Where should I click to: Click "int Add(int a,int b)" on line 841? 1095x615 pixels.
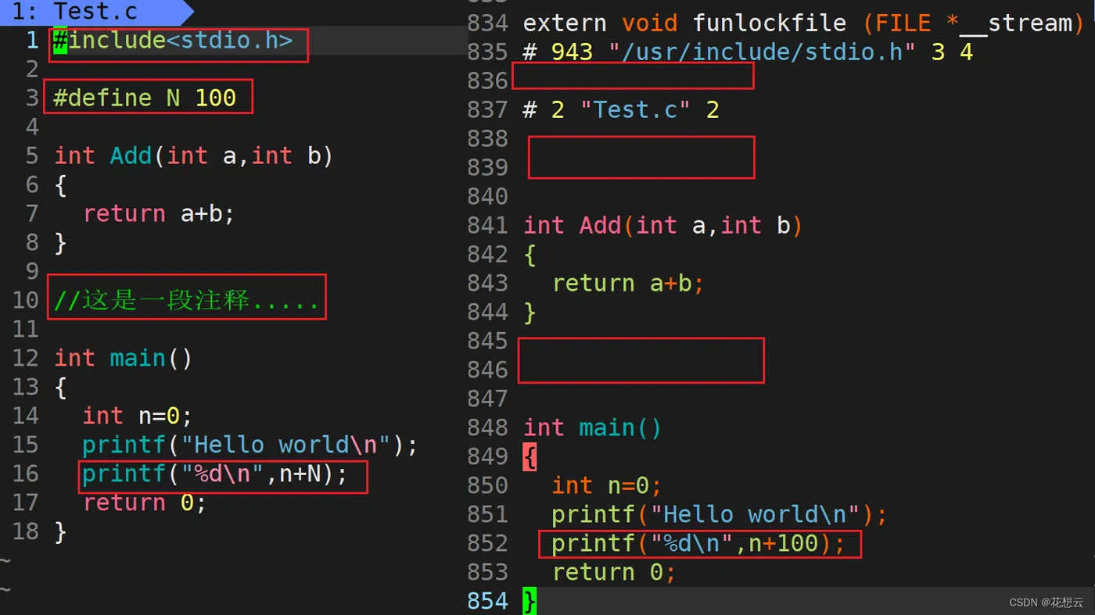point(663,225)
